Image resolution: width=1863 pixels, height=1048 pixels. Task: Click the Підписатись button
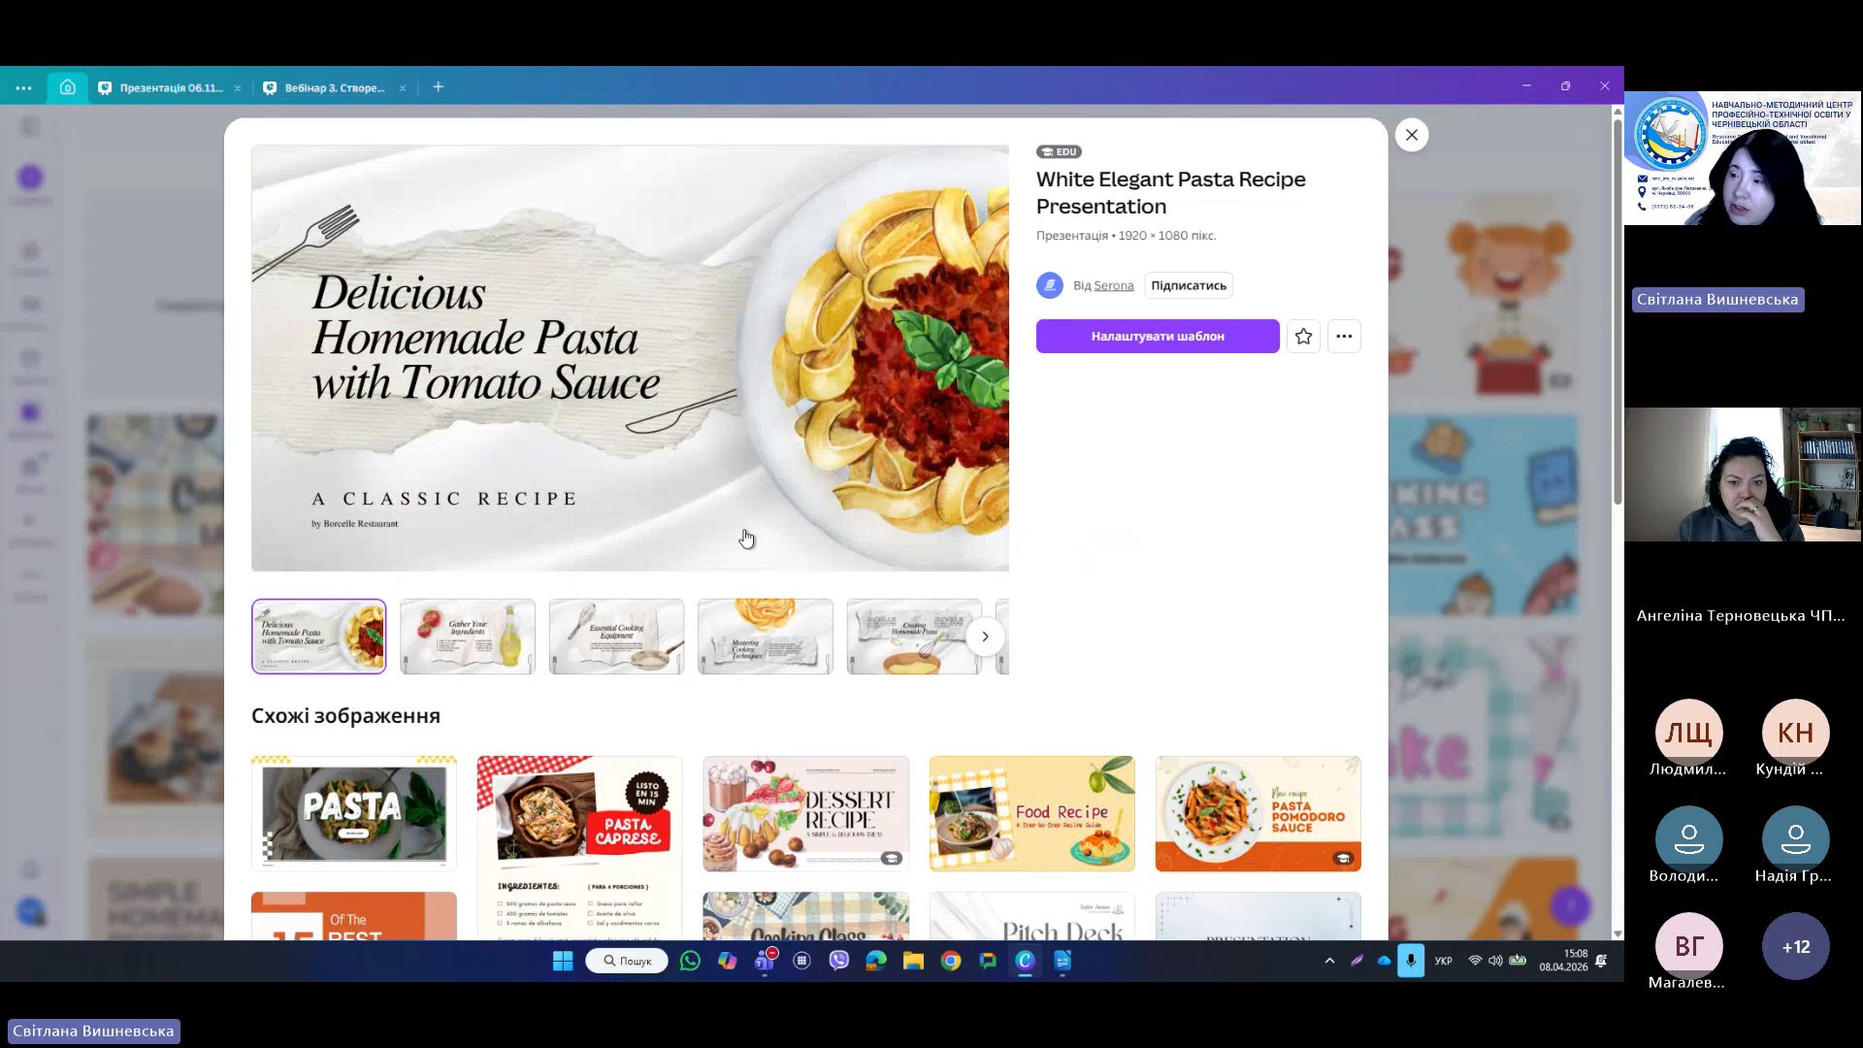point(1188,285)
